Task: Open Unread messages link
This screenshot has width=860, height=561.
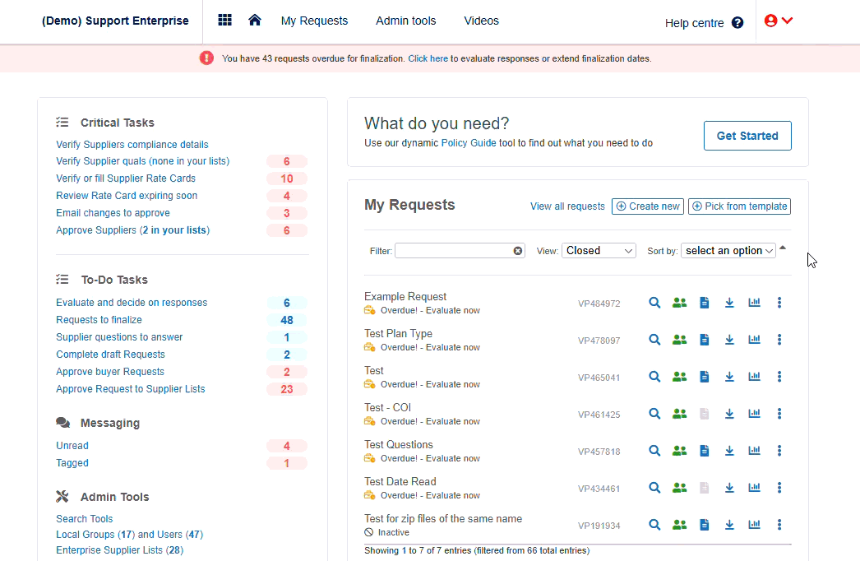Action: point(72,446)
